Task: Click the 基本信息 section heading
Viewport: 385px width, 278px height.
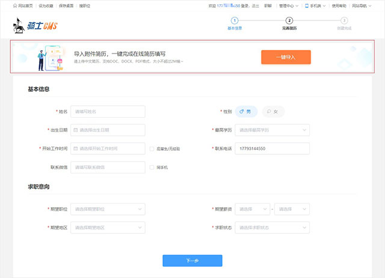Action: tap(38, 89)
